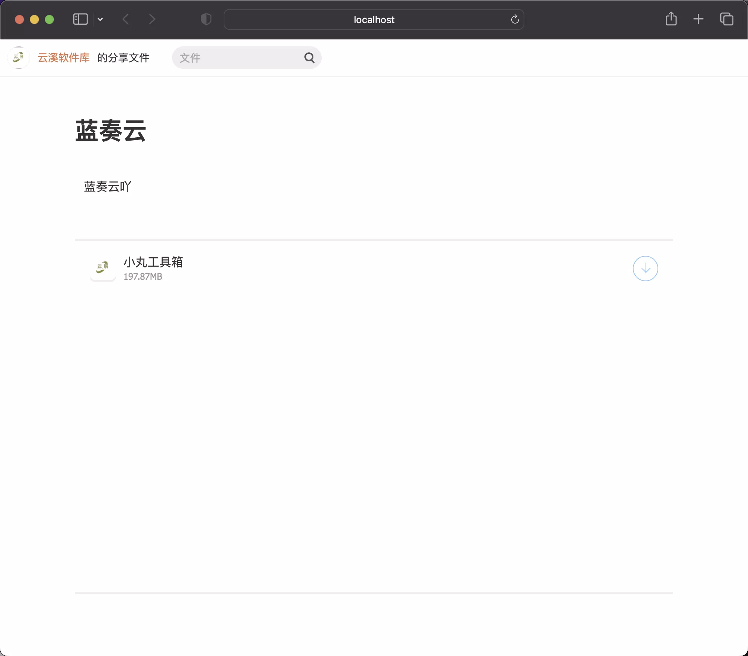Reload the localhost page

pyautogui.click(x=515, y=19)
